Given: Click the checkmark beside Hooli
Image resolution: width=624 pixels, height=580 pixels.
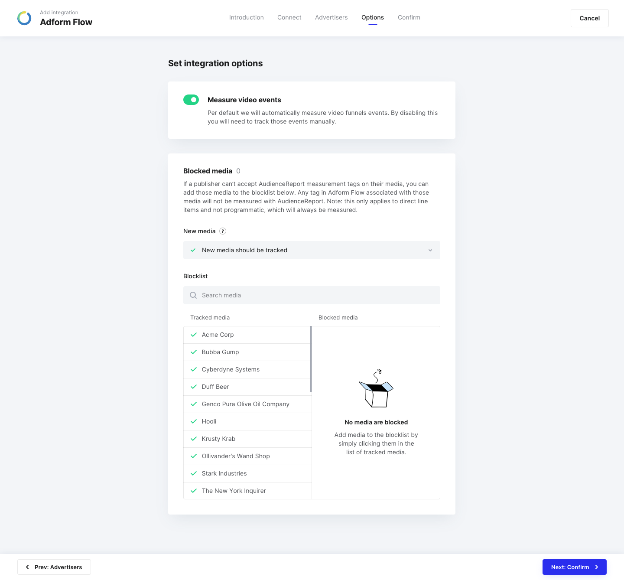Looking at the screenshot, I should 194,421.
